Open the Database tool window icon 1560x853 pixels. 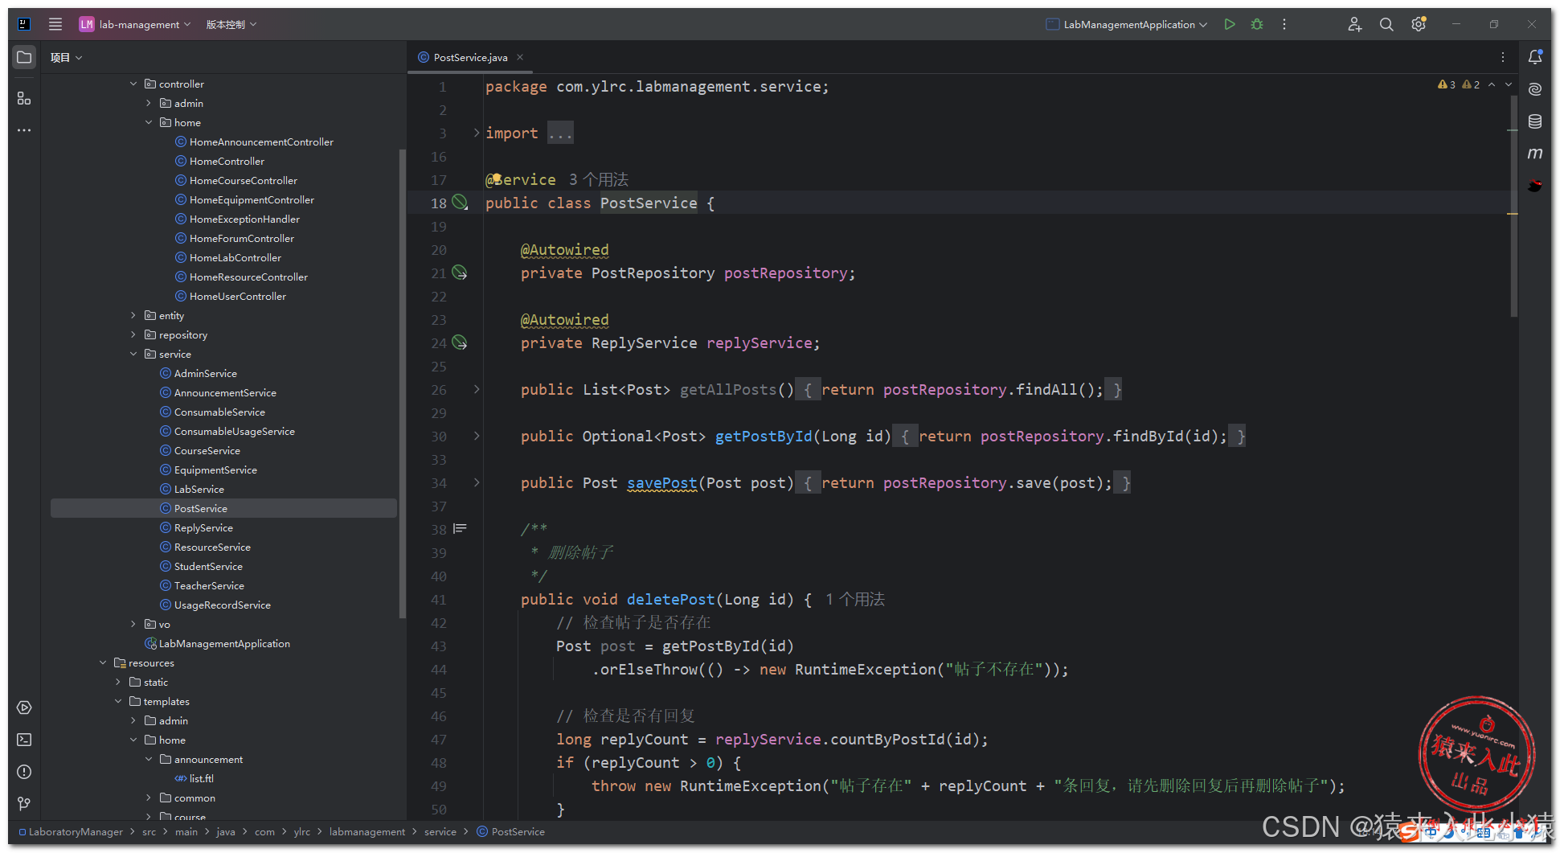(x=1535, y=121)
